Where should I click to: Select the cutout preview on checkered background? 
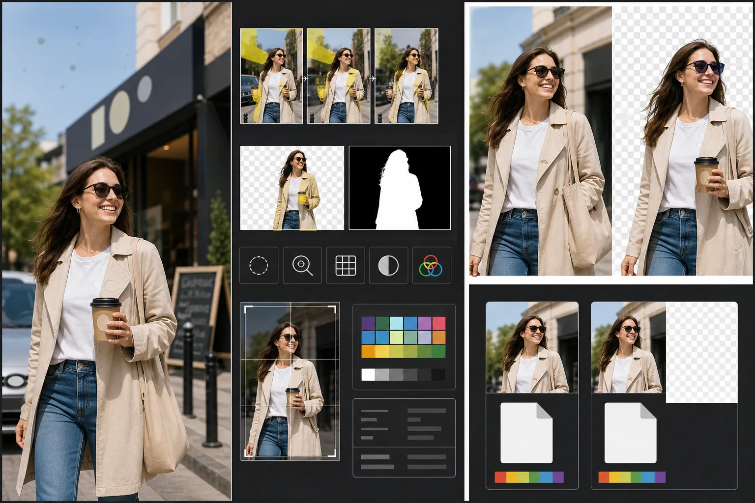coord(292,188)
